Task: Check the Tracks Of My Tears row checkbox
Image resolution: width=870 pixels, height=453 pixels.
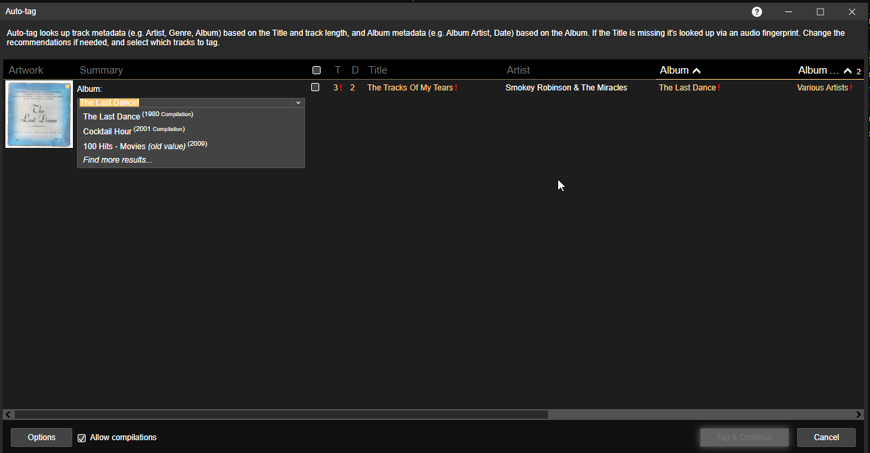Action: [x=315, y=87]
